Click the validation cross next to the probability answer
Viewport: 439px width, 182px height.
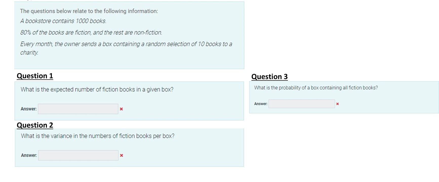(x=337, y=103)
